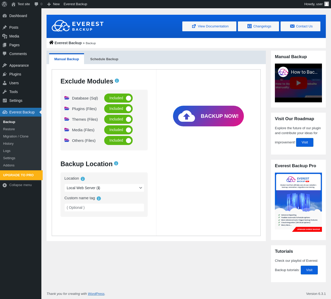This screenshot has width=331, height=299.
Task: Click the Users icon in sidebar
Action: coord(5,83)
